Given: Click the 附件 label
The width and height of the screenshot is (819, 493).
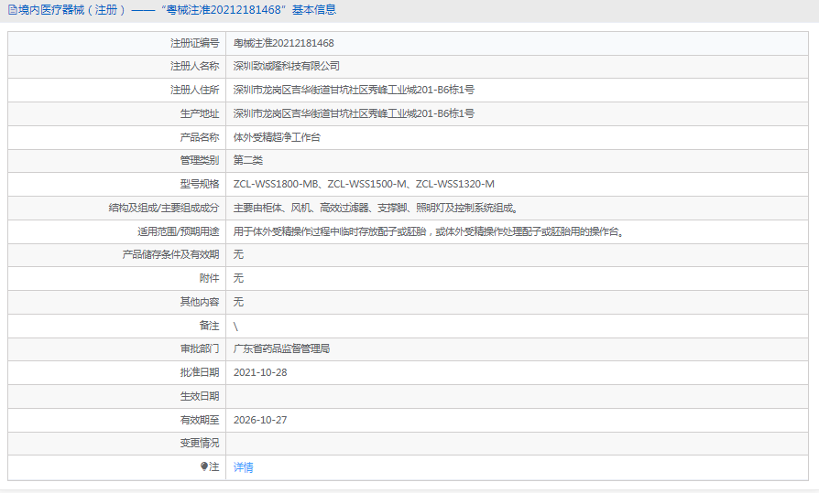Looking at the screenshot, I should [x=210, y=278].
